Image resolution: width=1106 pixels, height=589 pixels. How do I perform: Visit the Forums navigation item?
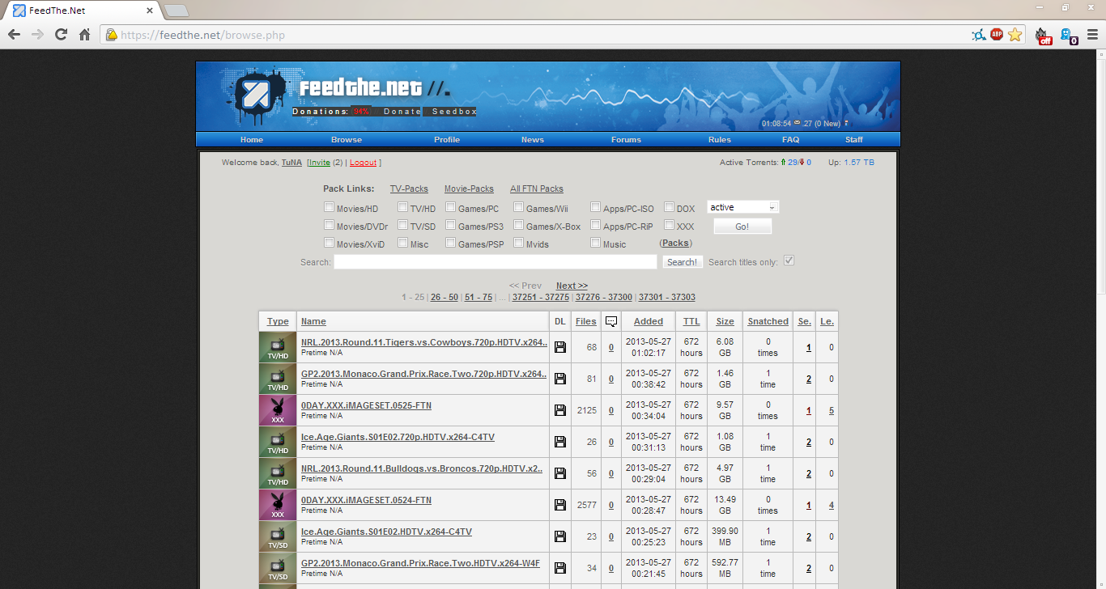(x=626, y=140)
